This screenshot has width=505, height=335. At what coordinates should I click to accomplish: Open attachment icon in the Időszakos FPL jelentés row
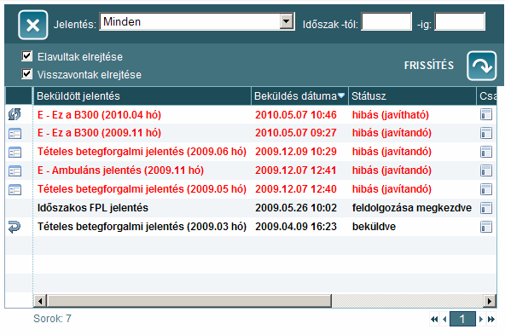pyautogui.click(x=486, y=208)
